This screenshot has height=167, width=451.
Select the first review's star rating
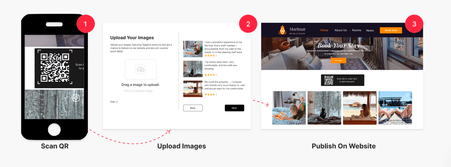pos(211,55)
